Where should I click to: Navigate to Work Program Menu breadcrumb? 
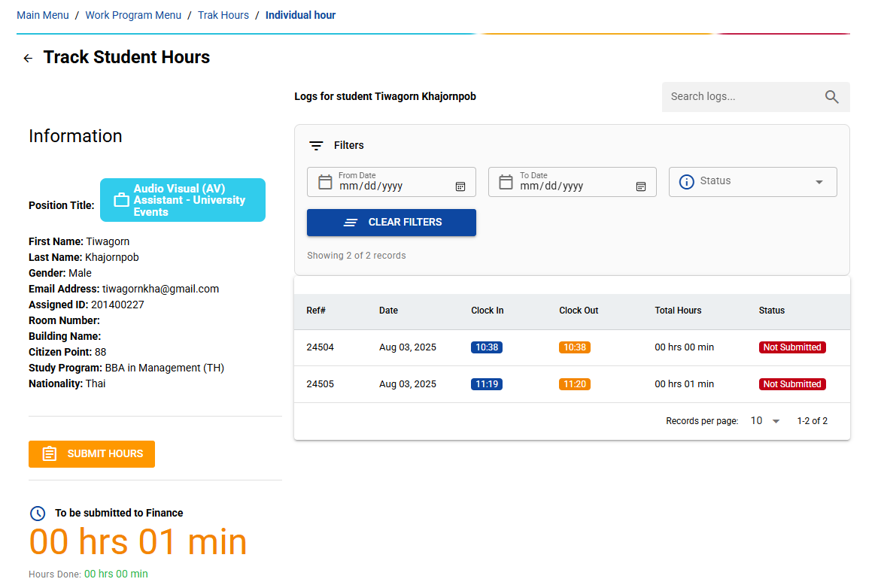pyautogui.click(x=133, y=15)
